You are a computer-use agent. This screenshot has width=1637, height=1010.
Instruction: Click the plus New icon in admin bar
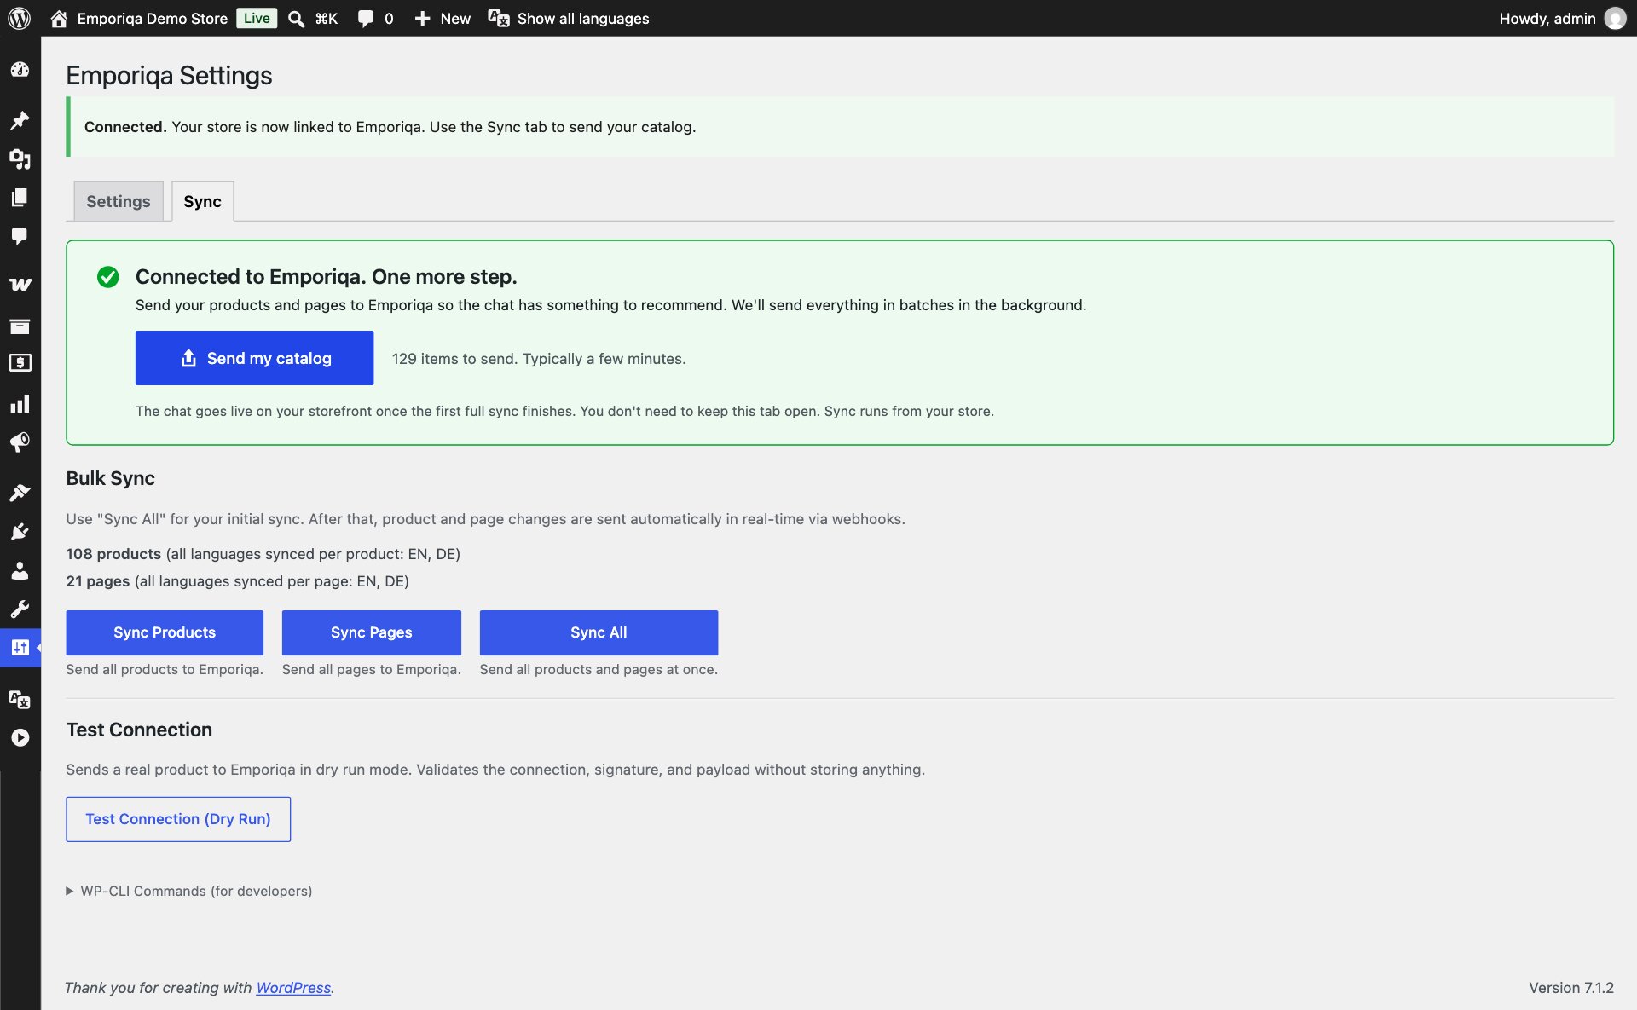pos(422,19)
